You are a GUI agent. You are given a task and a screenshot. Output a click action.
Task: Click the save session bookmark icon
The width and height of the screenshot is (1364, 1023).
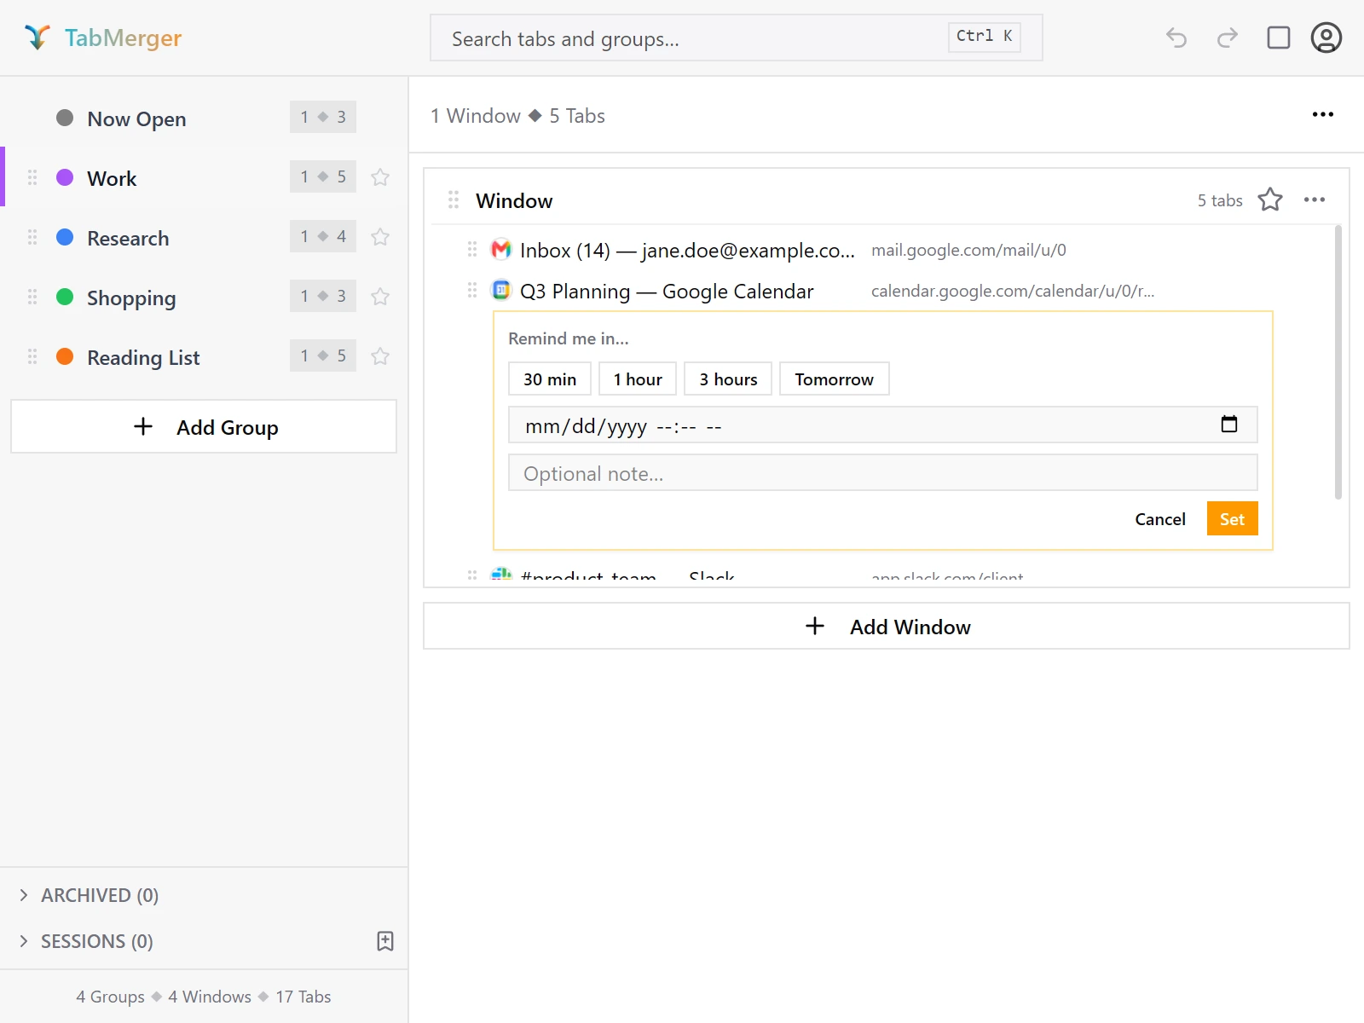pos(385,941)
